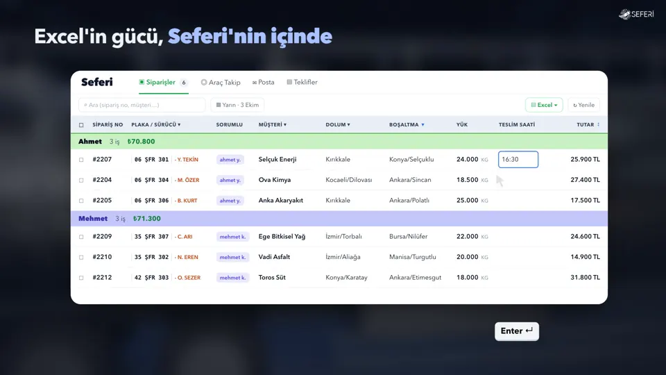The image size is (666, 375).
Task: Open the Boşaltma column sort arrow
Action: pos(422,124)
